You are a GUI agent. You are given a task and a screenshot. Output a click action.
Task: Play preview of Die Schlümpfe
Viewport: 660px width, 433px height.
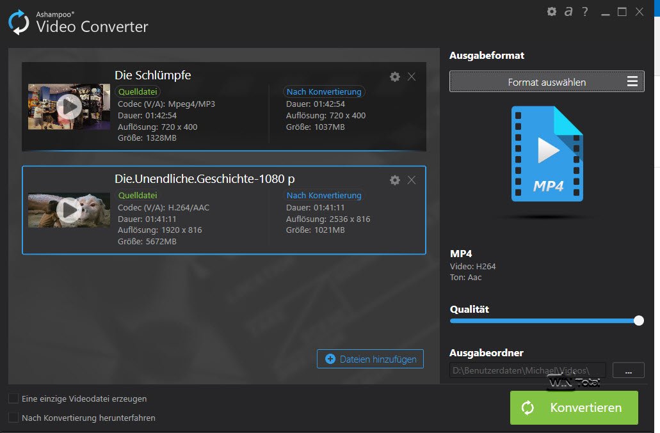[68, 107]
